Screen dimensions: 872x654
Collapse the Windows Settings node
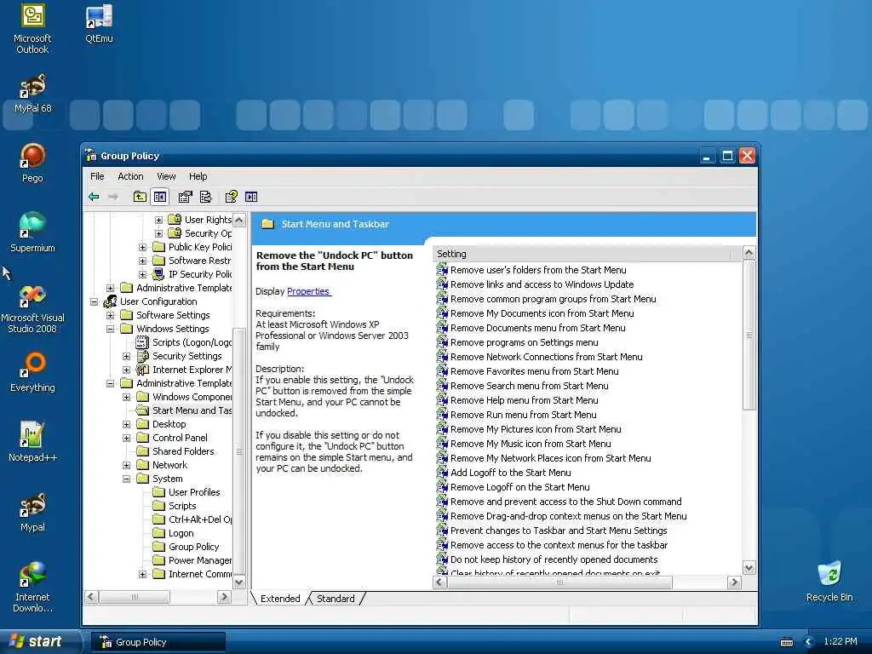[x=110, y=330]
